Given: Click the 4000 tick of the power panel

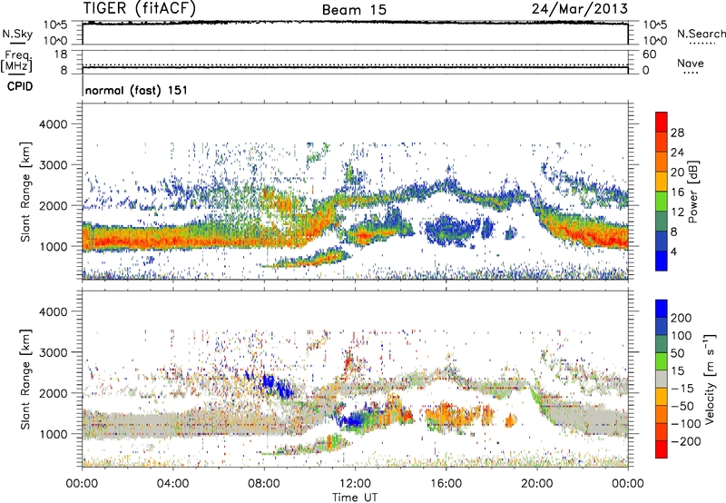Looking at the screenshot, I should tap(54, 124).
